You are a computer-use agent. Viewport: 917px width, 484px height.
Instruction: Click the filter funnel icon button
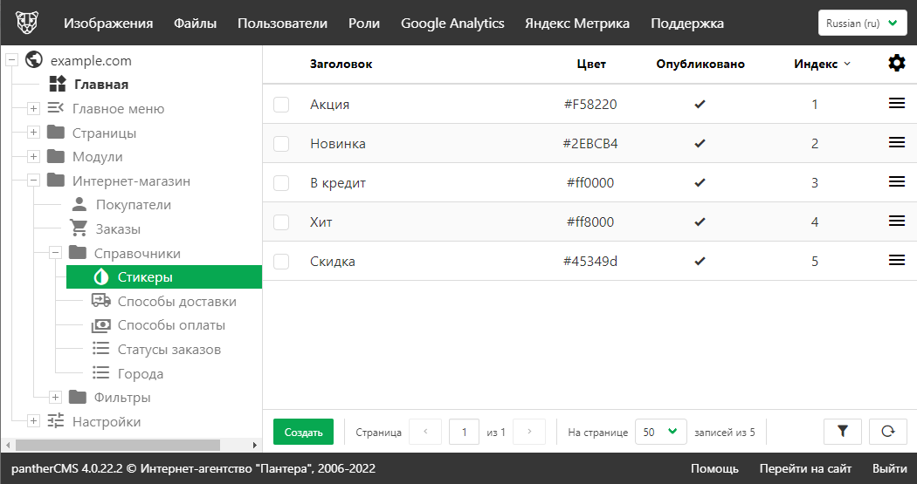tap(843, 431)
